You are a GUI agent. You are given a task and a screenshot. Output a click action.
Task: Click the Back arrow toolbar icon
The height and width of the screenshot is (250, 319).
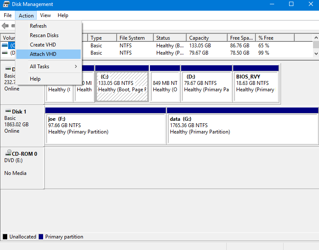(5, 26)
